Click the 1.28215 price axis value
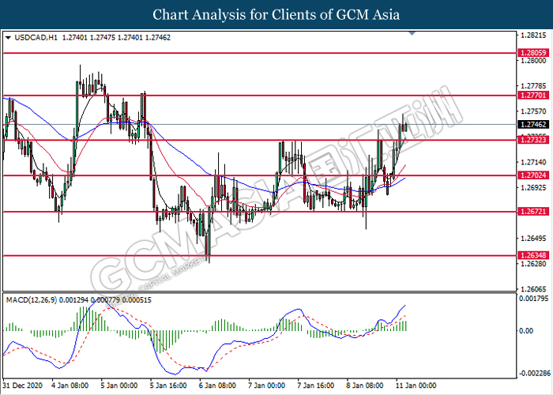 coord(533,36)
